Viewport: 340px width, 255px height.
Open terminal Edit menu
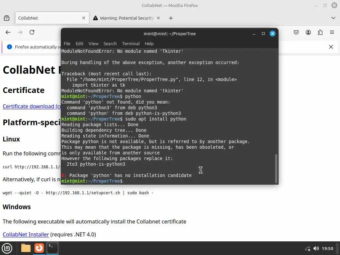click(79, 43)
